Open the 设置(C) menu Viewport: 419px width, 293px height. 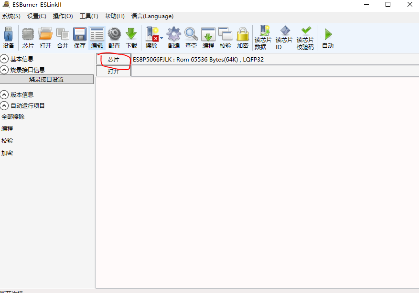pyautogui.click(x=37, y=16)
